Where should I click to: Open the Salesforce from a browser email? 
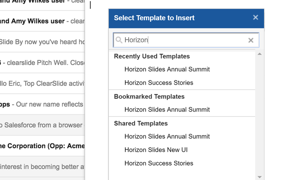(42, 125)
